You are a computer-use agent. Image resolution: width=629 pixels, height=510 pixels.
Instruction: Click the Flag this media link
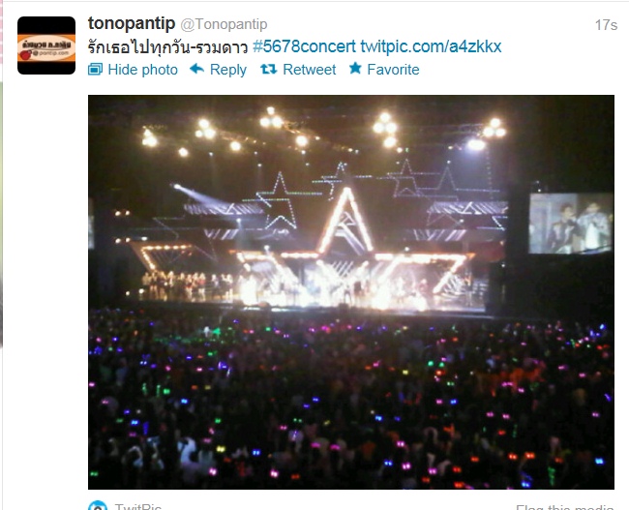(x=565, y=507)
